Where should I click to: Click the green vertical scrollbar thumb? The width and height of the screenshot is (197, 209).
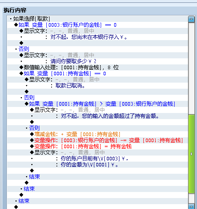pos(191,154)
